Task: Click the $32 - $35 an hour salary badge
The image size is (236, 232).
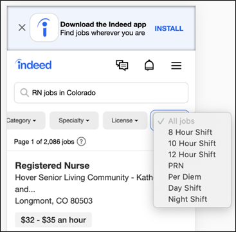Action: 53,220
